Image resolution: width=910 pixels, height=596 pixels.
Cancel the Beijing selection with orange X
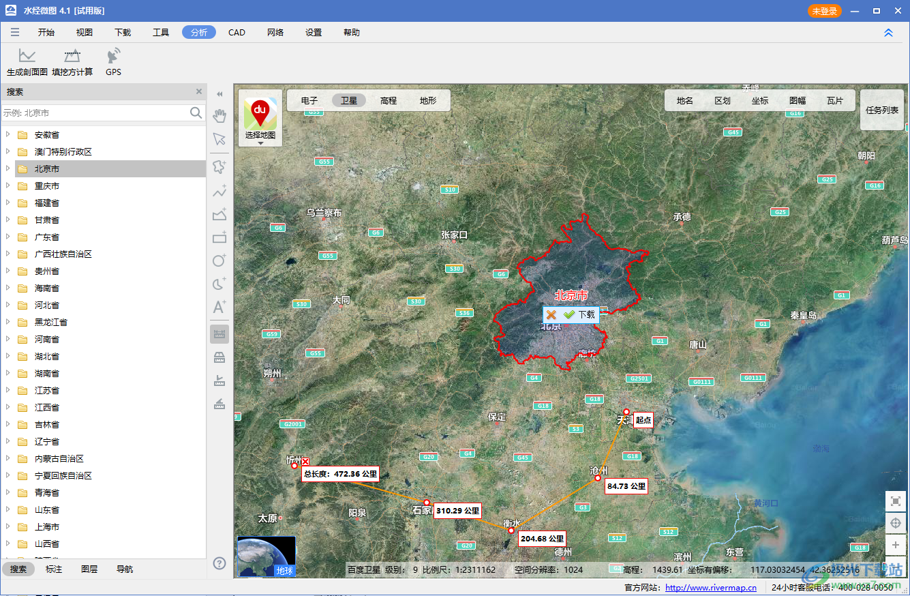point(551,314)
